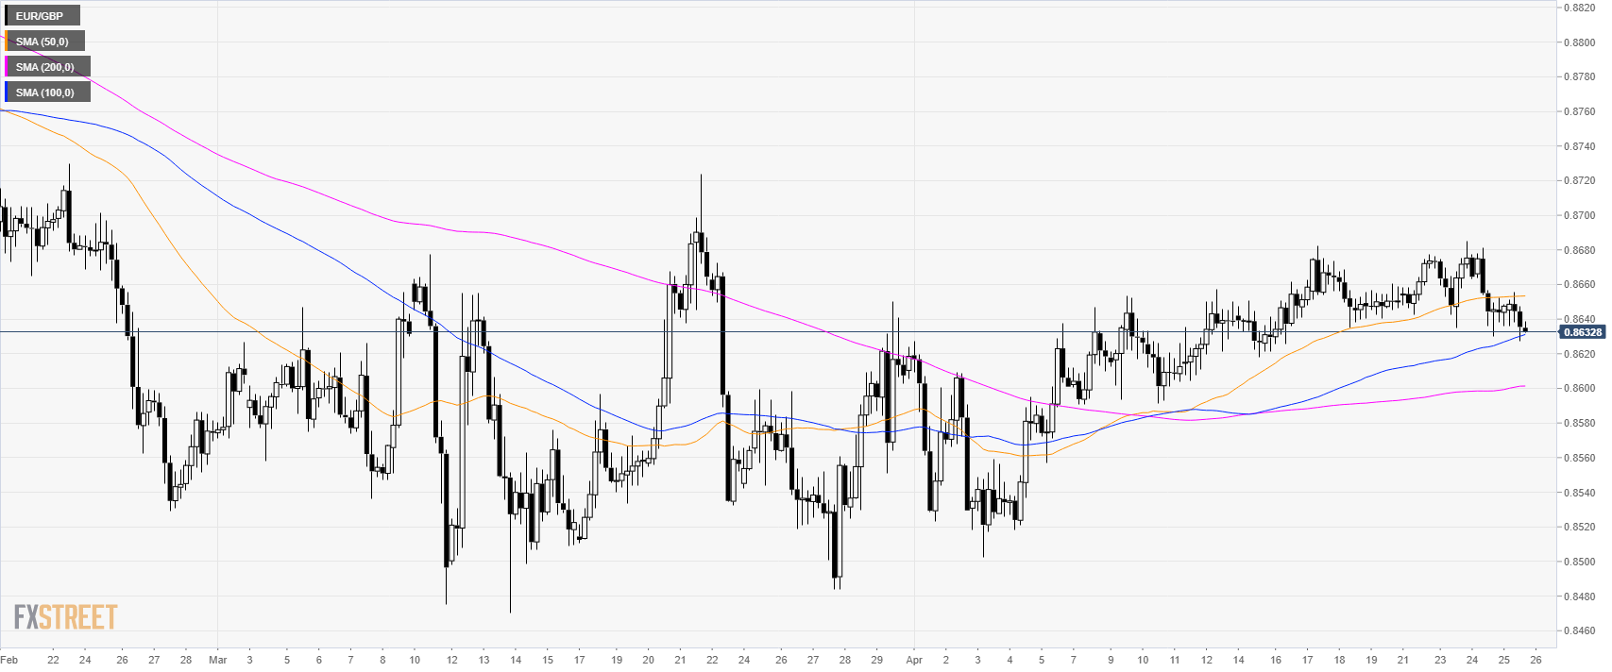This screenshot has height=672, width=1612.
Task: Click the Feb label on date axis
Action: 9,660
